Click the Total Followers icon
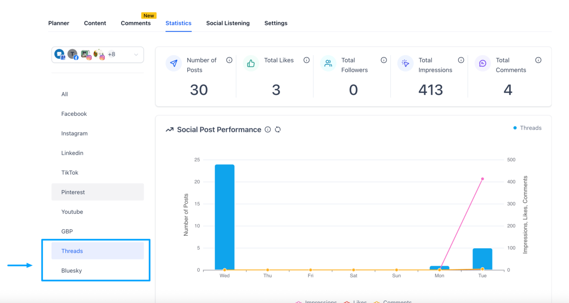 328,63
